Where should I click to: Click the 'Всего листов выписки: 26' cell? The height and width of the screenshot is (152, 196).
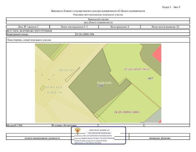tap(165, 27)
